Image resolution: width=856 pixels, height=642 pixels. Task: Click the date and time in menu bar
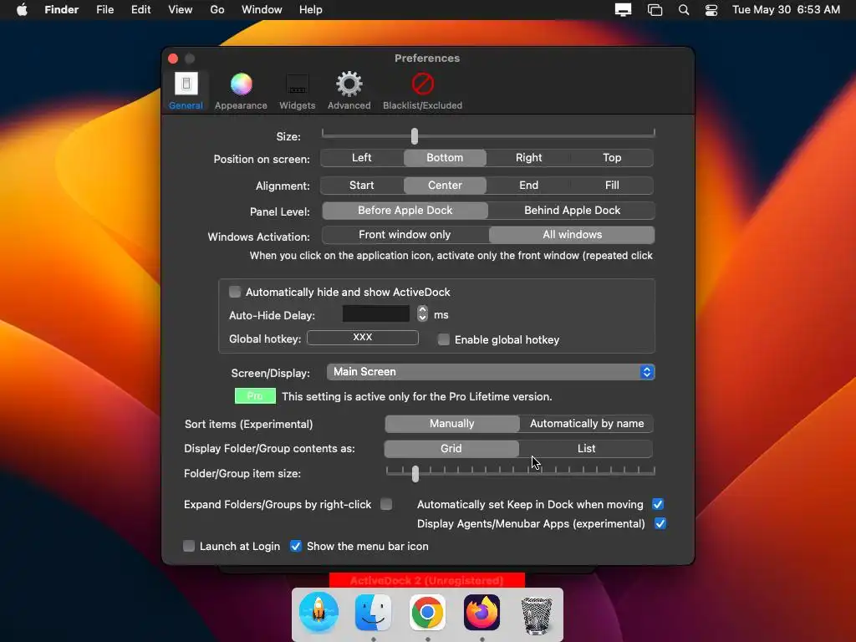(x=786, y=10)
